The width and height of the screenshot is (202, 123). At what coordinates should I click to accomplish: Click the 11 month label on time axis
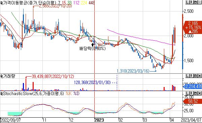(x=44, y=120)
